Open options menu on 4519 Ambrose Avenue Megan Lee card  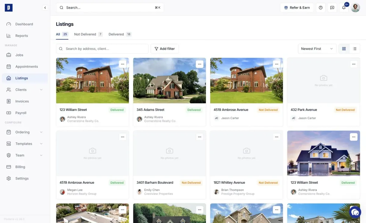coord(123,137)
